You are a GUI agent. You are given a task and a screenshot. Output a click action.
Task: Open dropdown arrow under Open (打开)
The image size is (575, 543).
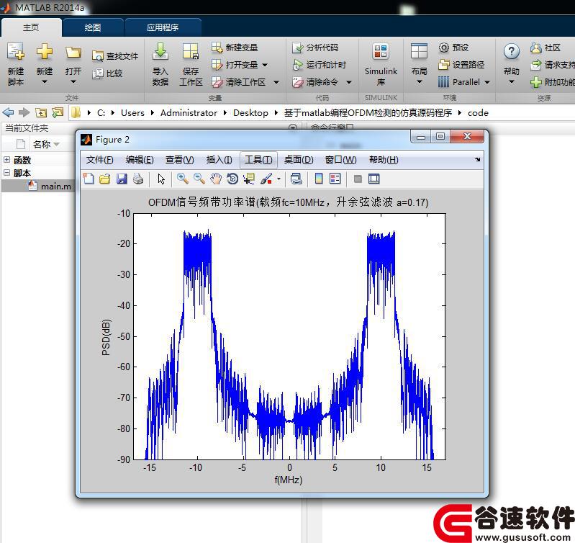(x=73, y=82)
